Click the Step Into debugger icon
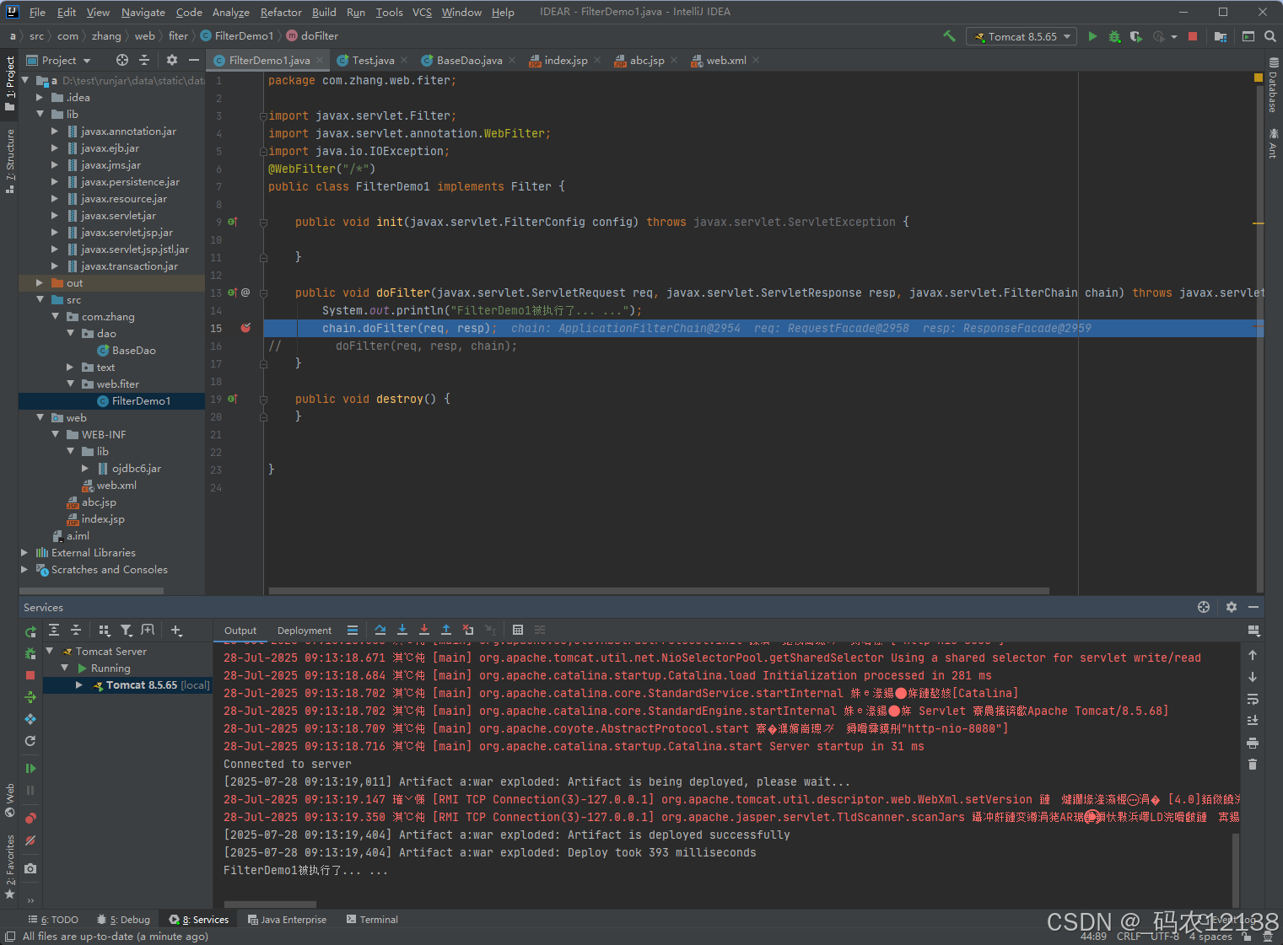1283x945 pixels. coord(402,630)
